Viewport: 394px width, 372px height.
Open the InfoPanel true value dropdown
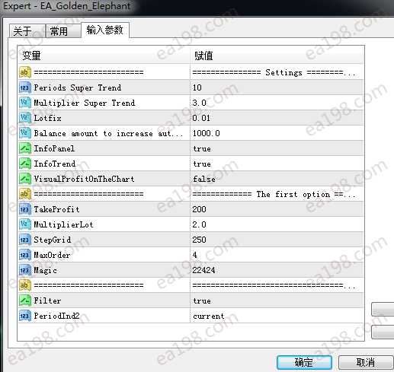point(277,148)
